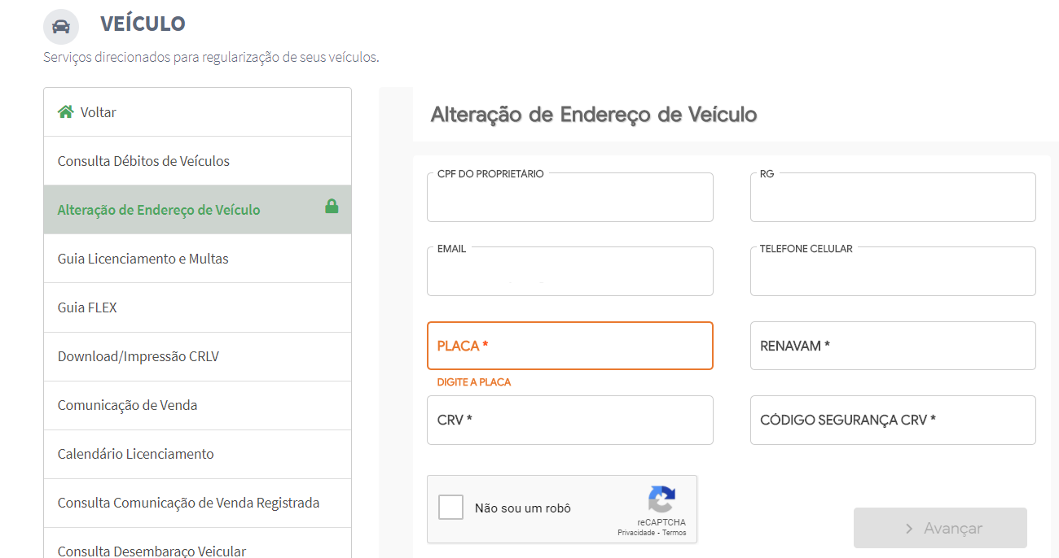Screen dimensions: 1059x558
Task: Click the green padlock icon in sidebar
Action: 332,207
